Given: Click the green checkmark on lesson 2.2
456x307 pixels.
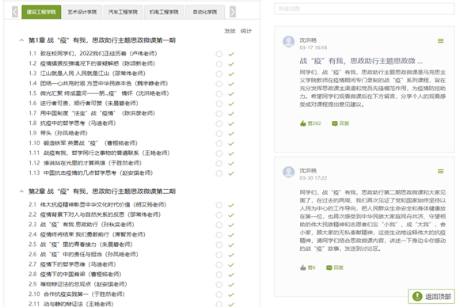Looking at the screenshot, I should [x=231, y=215].
